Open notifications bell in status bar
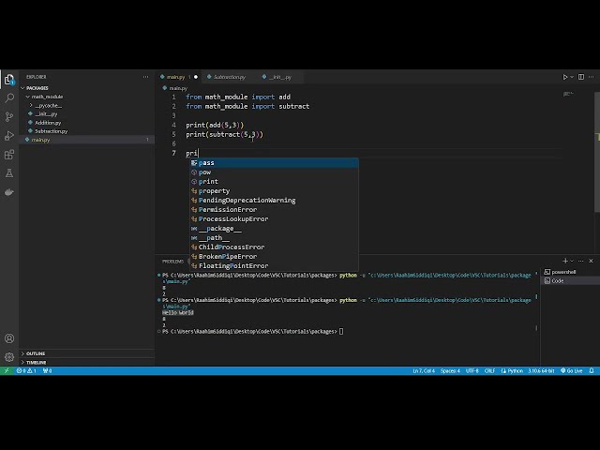 [592, 371]
